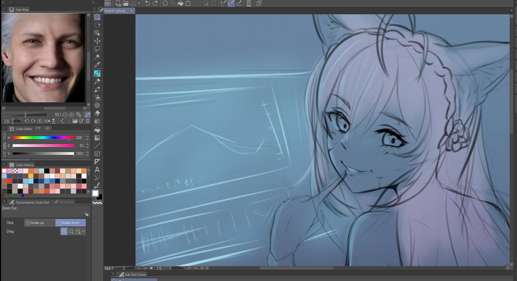Undo the last action

click(147, 3)
